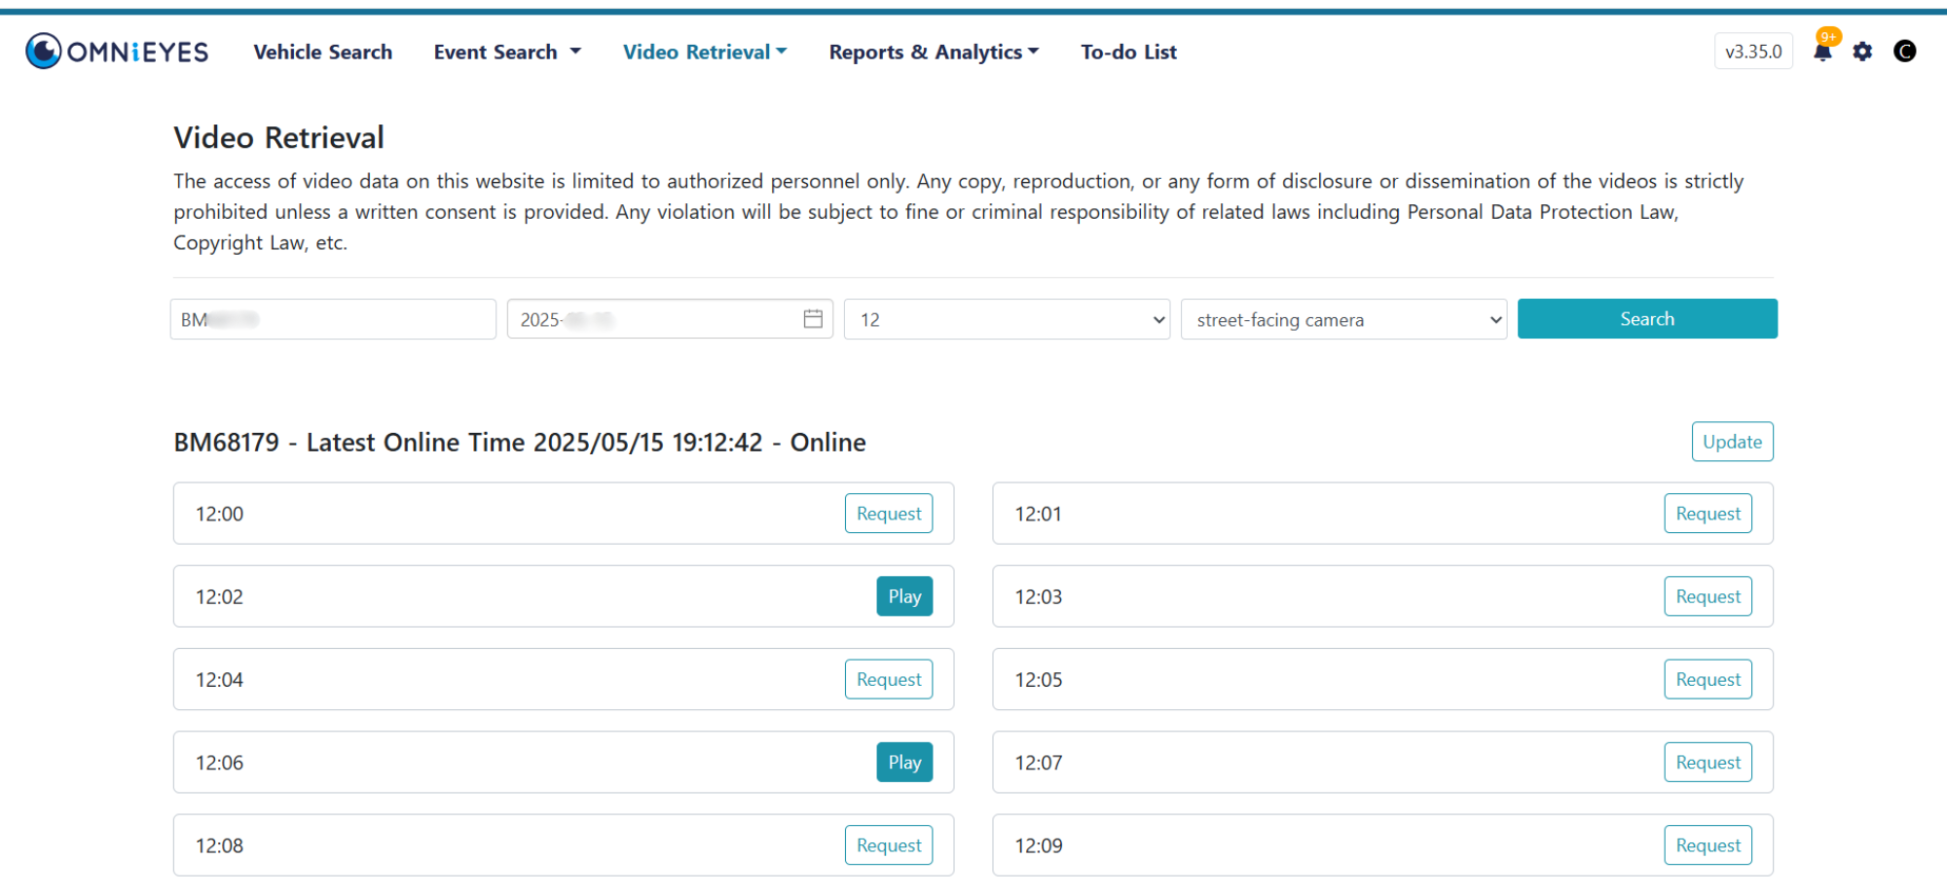Request the 12:00 video clip
This screenshot has height=895, width=1947.
(888, 514)
